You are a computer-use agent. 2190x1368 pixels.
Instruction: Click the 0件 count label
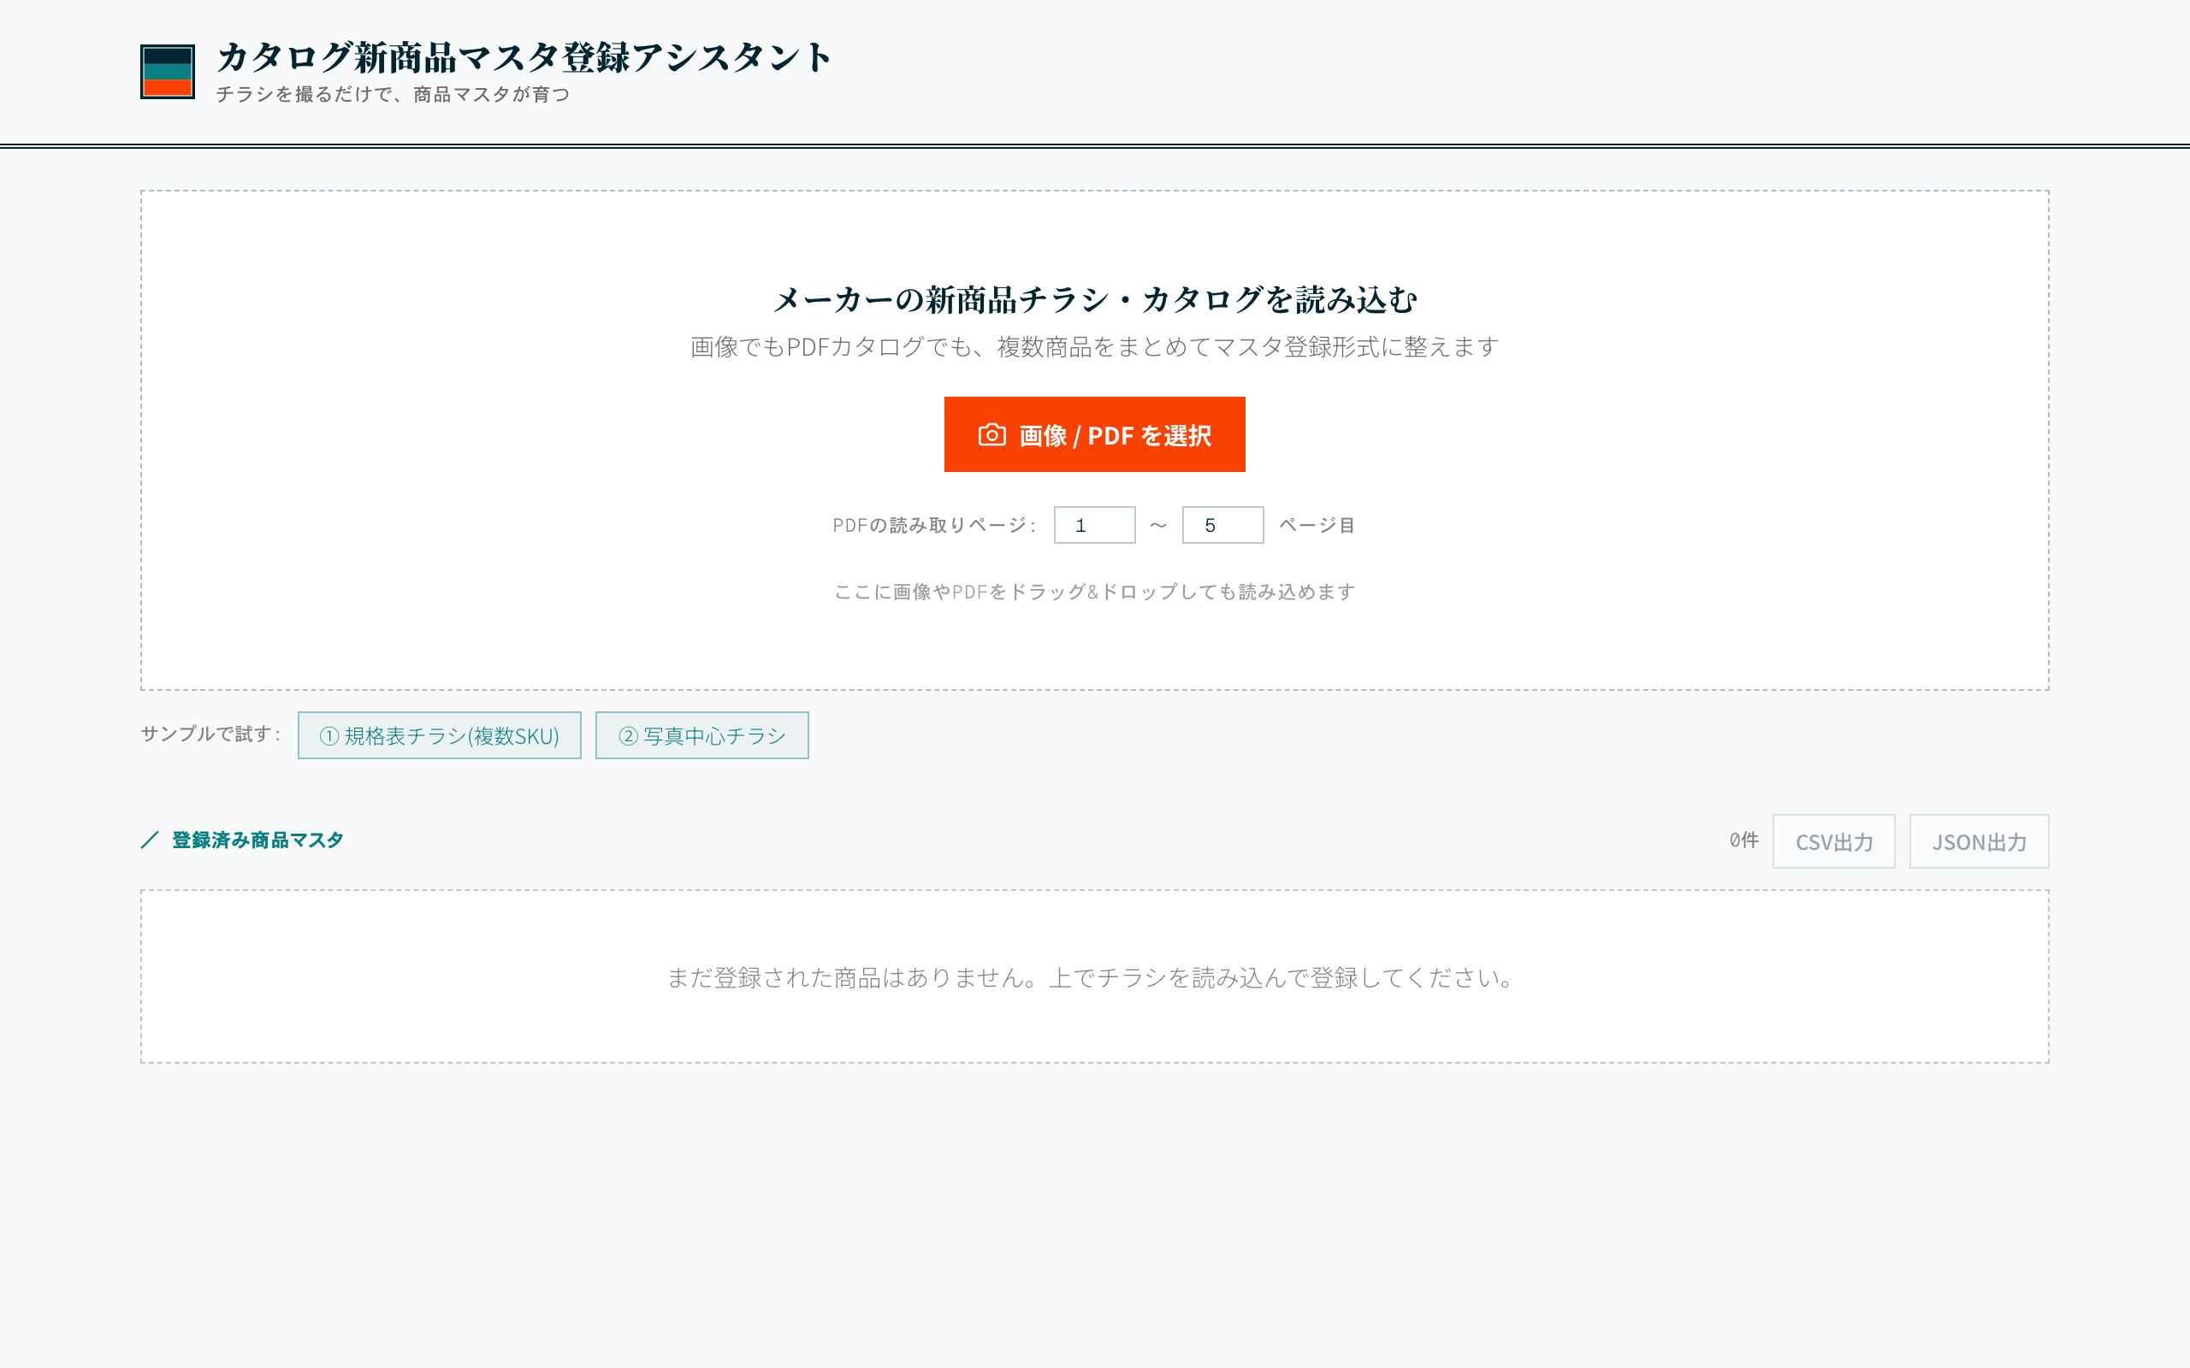click(1743, 840)
